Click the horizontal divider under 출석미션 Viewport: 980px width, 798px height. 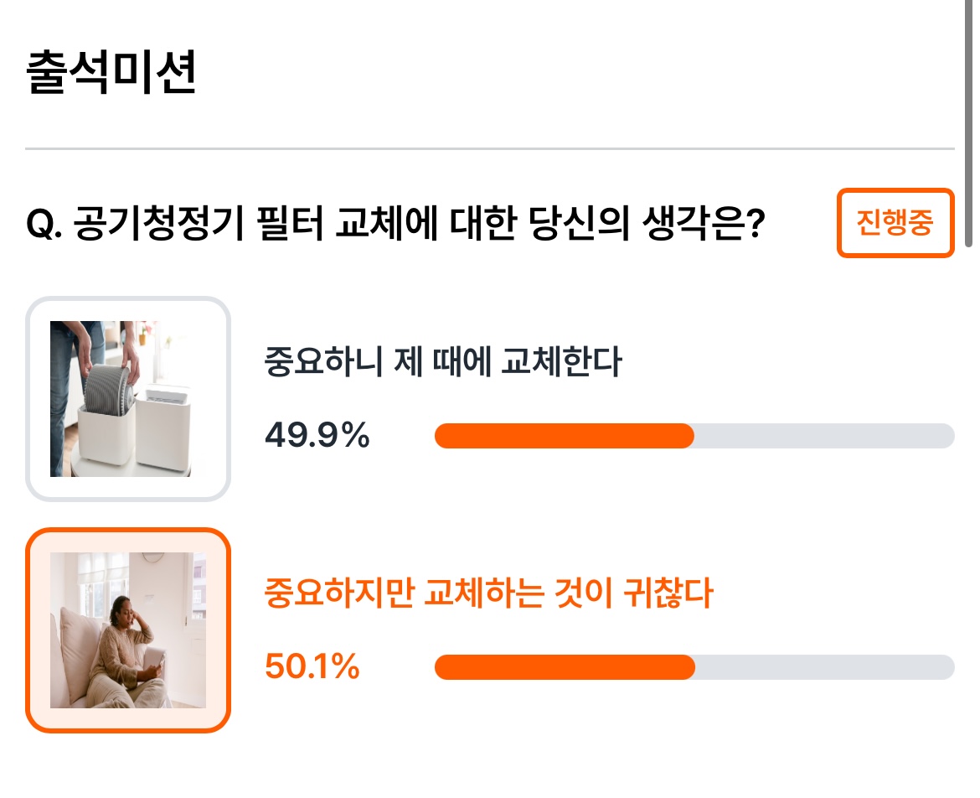pos(490,149)
